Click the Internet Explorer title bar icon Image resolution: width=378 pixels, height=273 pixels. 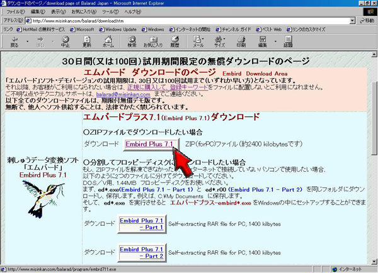click(x=3, y=3)
